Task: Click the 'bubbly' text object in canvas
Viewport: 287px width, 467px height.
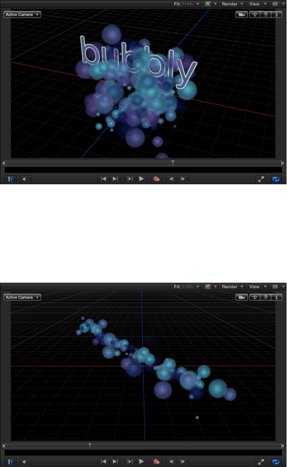Action: pos(139,62)
